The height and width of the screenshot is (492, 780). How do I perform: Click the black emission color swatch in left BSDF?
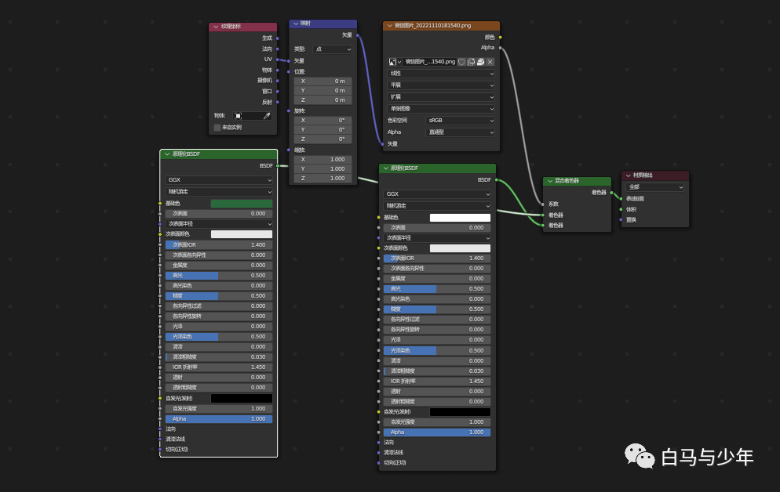[x=241, y=398]
